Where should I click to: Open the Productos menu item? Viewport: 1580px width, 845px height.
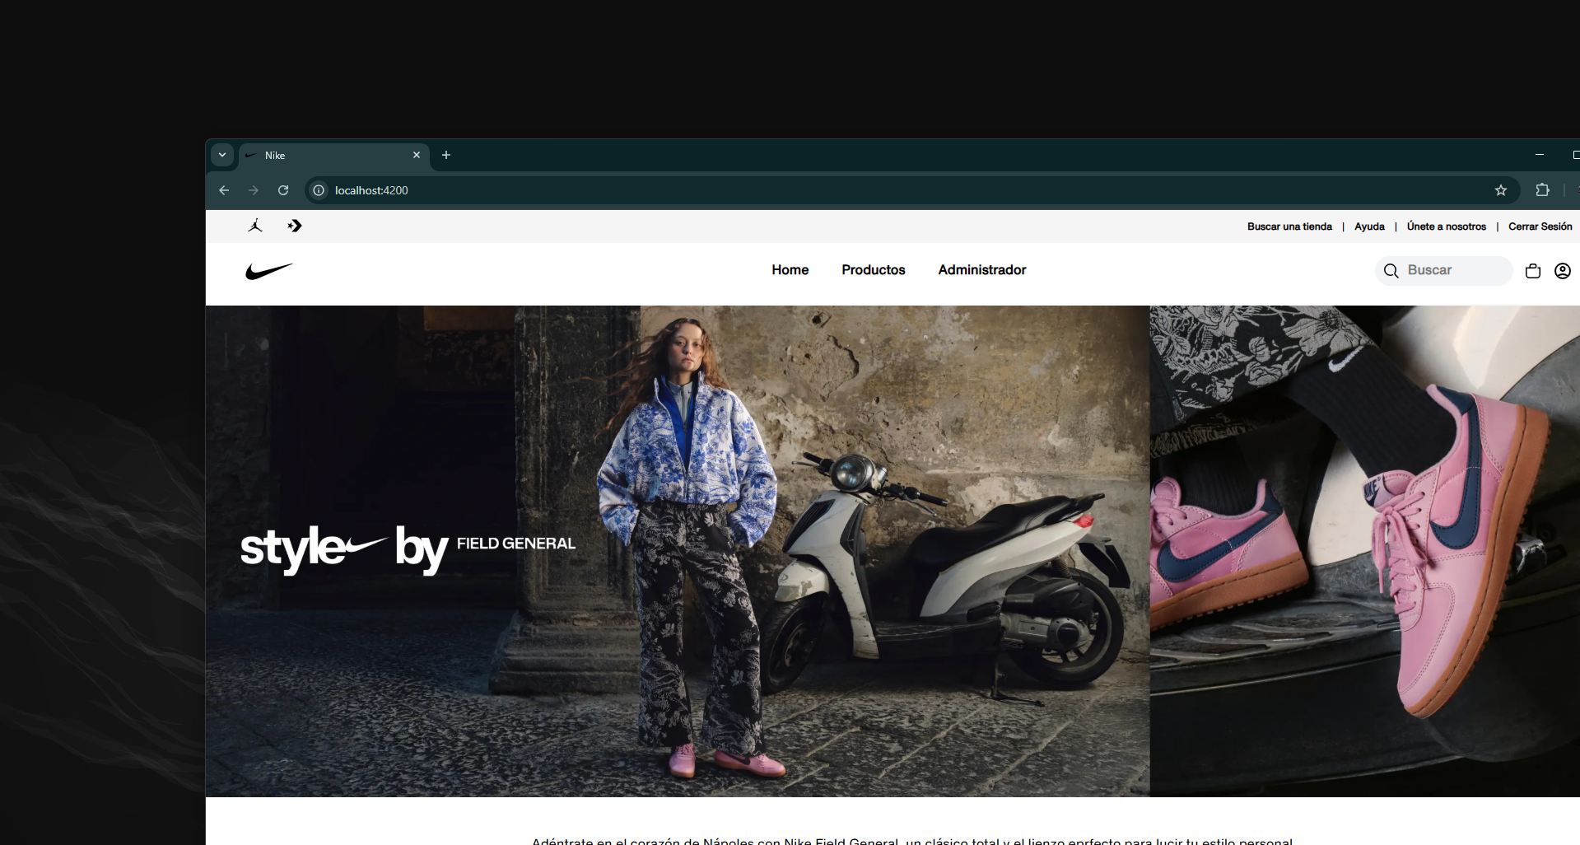pos(873,270)
